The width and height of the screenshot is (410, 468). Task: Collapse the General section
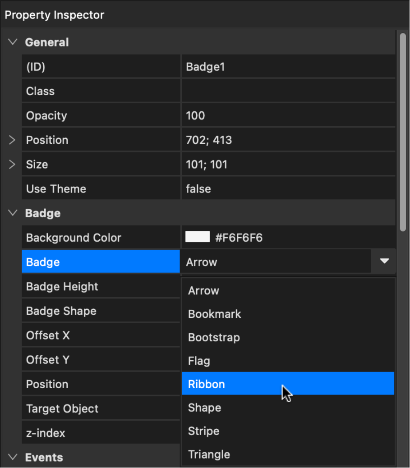pyautogui.click(x=13, y=42)
